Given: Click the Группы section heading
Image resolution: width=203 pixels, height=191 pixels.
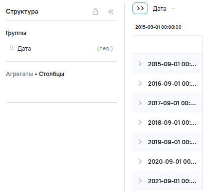Looking at the screenshot, I should tap(16, 33).
